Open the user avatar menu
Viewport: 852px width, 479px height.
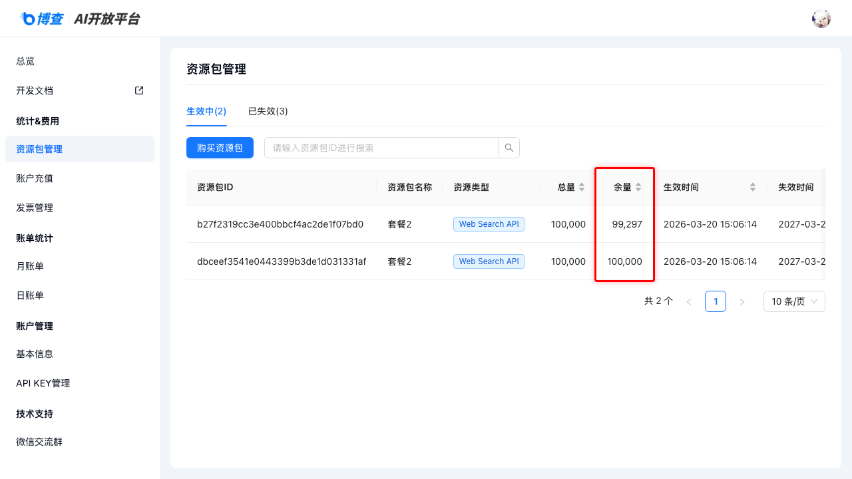click(x=821, y=19)
